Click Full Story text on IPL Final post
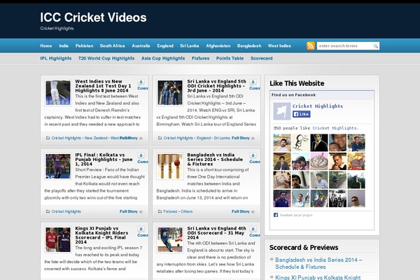The width and height of the screenshot is (420, 280). pyautogui.click(x=129, y=211)
